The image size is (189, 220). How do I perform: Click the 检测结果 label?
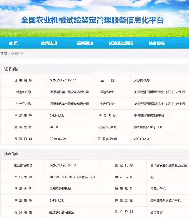(23, 212)
